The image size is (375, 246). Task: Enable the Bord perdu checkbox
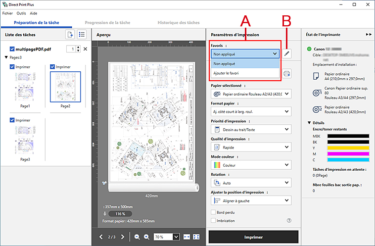(213, 212)
